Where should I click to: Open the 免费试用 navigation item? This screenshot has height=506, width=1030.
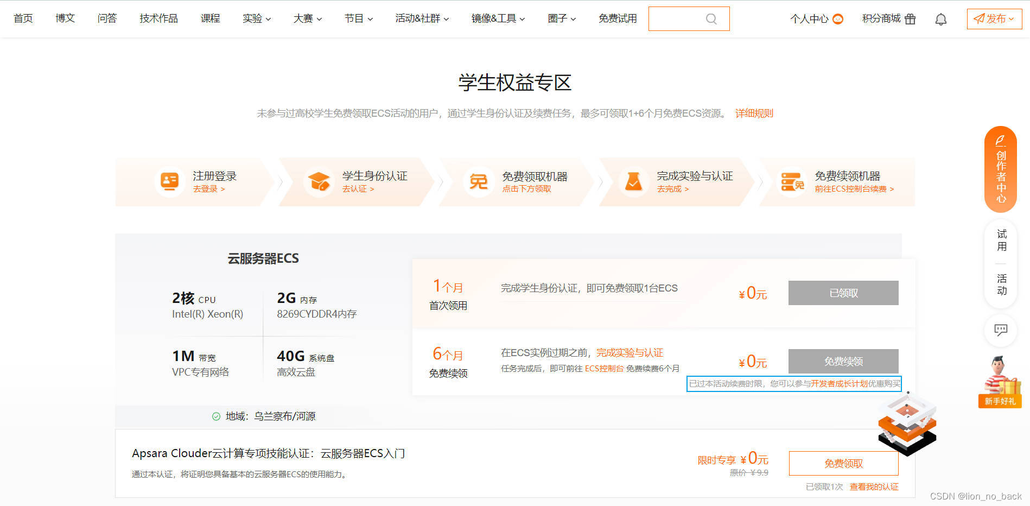[618, 18]
